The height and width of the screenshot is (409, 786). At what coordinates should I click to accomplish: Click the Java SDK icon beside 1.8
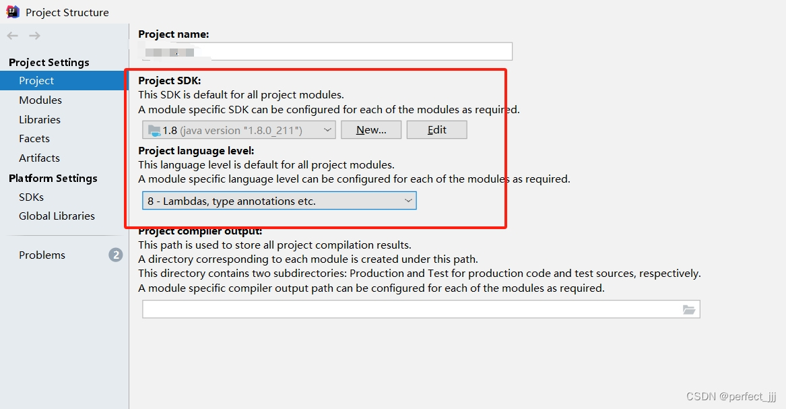click(154, 129)
